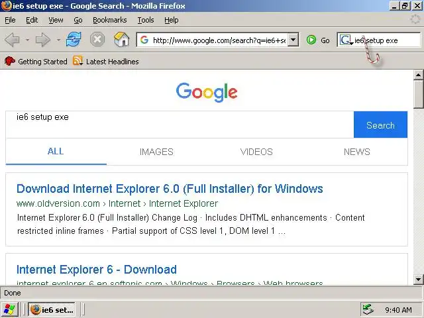Click the Firefox icon in the title bar

(6, 6)
